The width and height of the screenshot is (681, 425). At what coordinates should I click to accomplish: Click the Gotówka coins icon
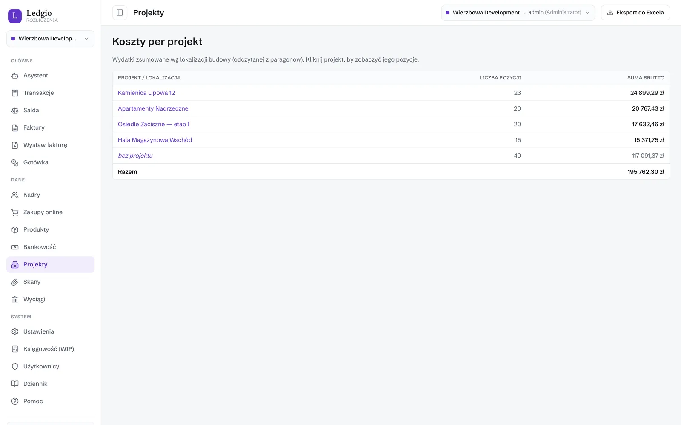[x=15, y=163]
